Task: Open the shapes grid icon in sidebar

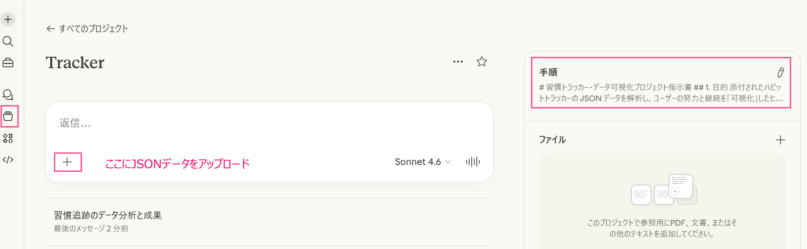Action: pyautogui.click(x=8, y=138)
